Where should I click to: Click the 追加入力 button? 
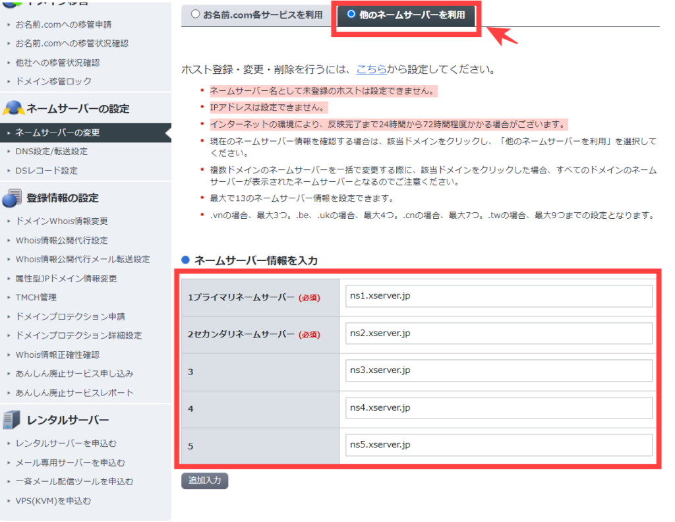pos(205,480)
